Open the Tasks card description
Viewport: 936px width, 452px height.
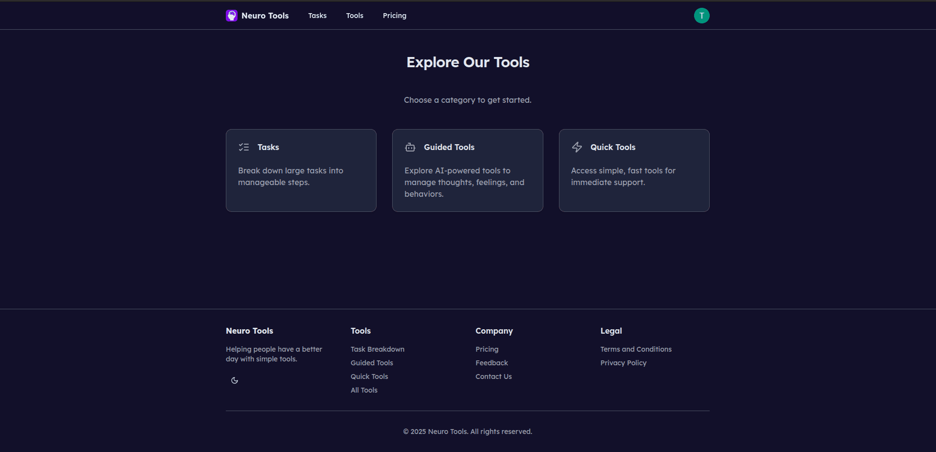291,176
